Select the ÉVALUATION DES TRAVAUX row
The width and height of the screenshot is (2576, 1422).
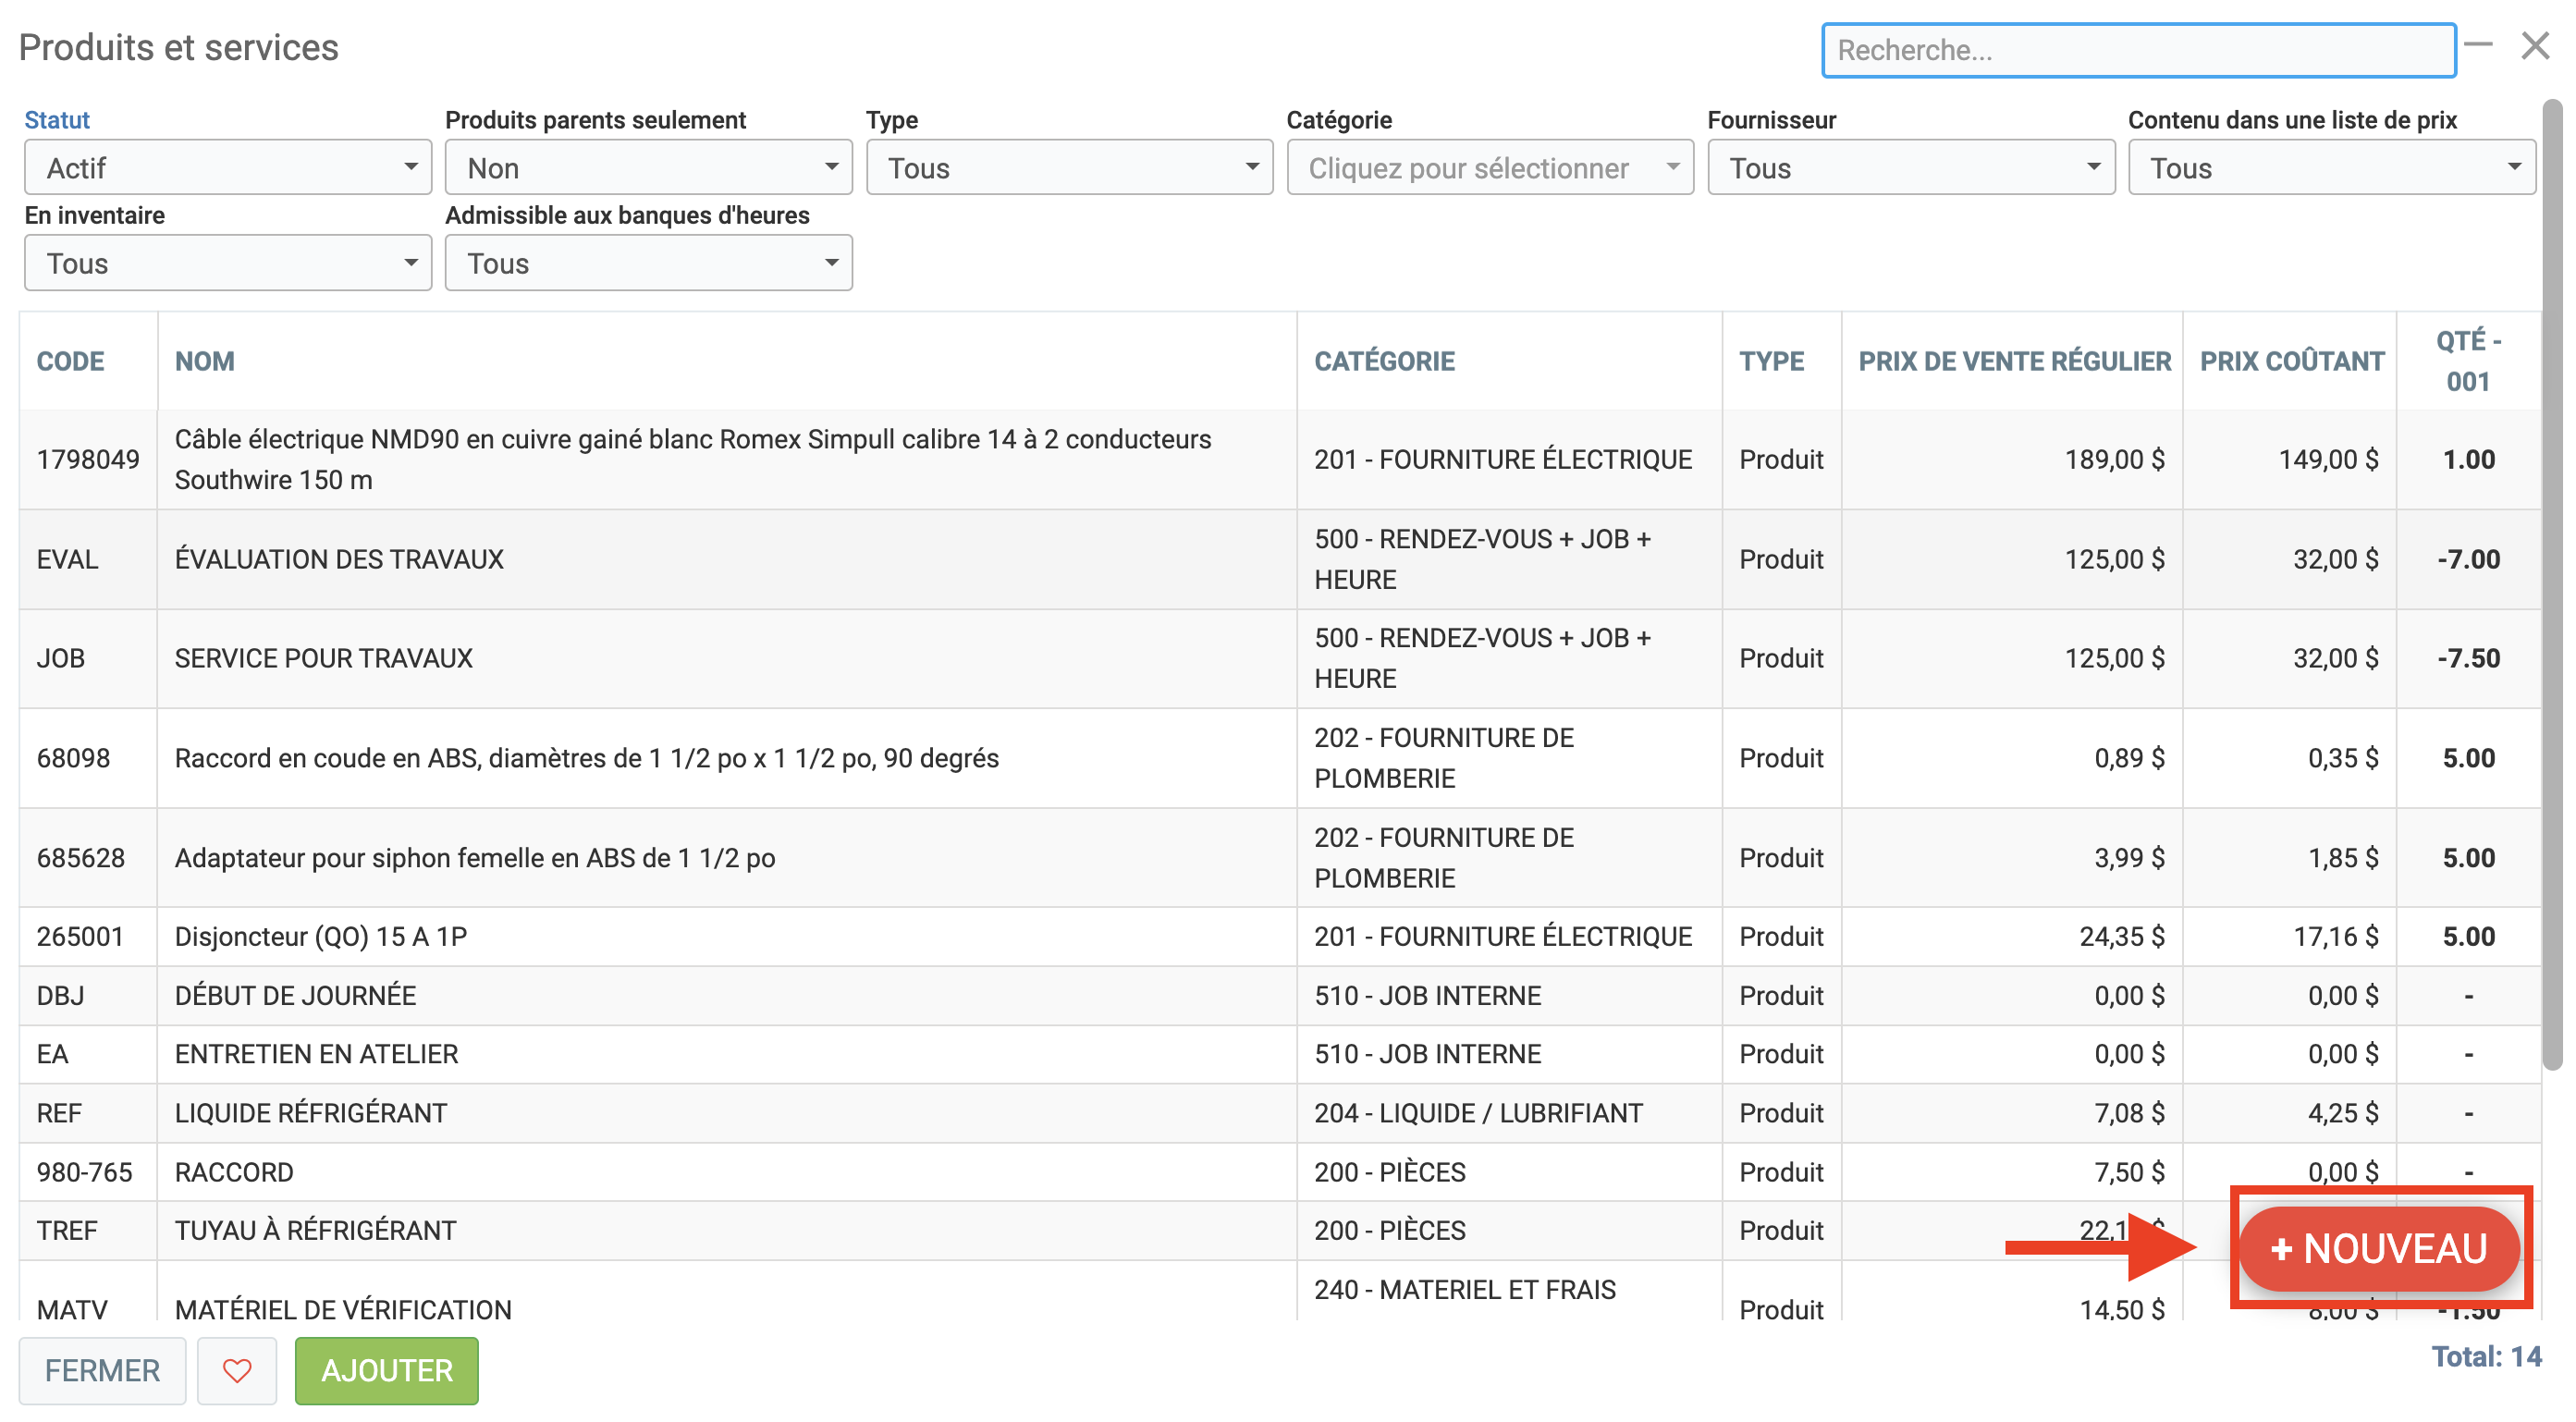point(340,559)
